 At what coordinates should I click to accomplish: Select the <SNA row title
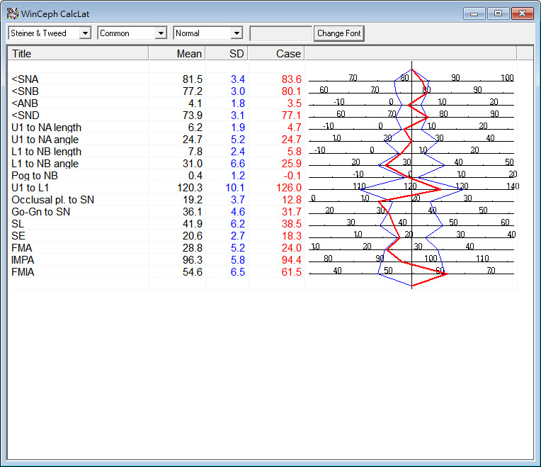25,79
